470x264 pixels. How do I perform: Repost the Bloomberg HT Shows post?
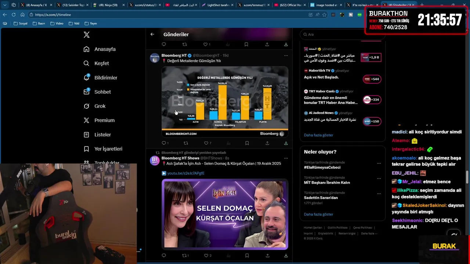[x=185, y=256]
